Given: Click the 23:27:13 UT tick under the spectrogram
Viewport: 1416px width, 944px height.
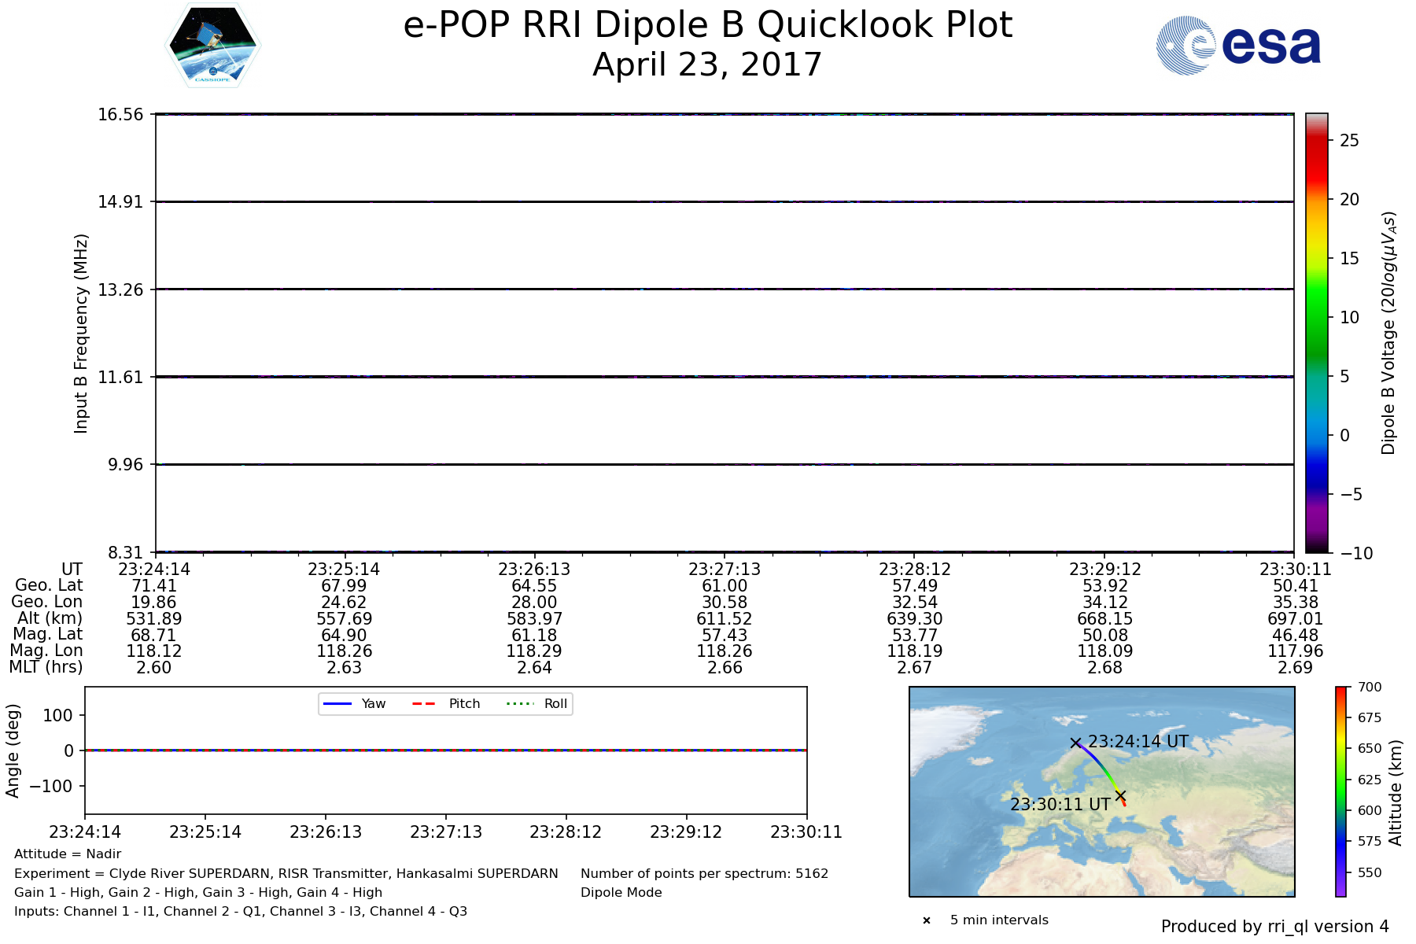Looking at the screenshot, I should click(725, 569).
